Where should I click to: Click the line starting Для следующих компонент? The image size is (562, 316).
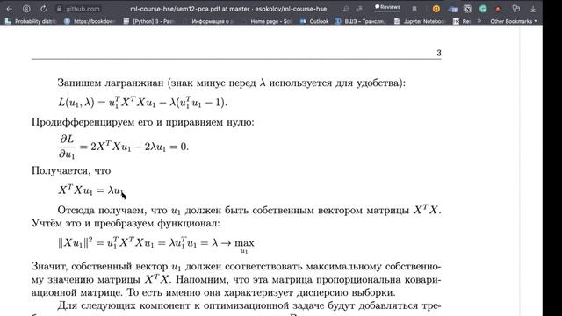[249, 305]
